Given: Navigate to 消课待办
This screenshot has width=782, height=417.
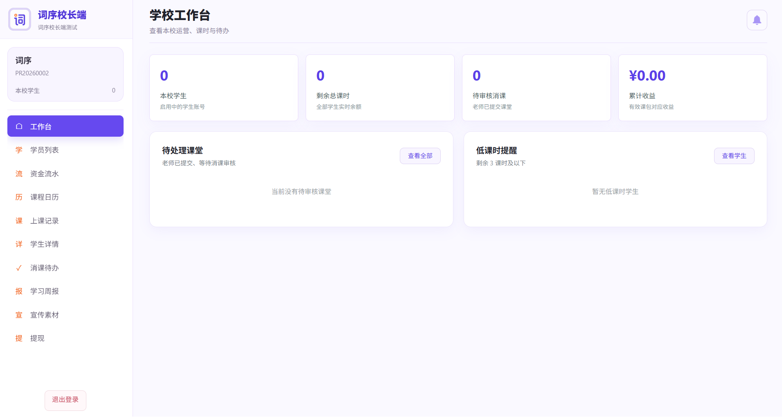Looking at the screenshot, I should tap(65, 268).
